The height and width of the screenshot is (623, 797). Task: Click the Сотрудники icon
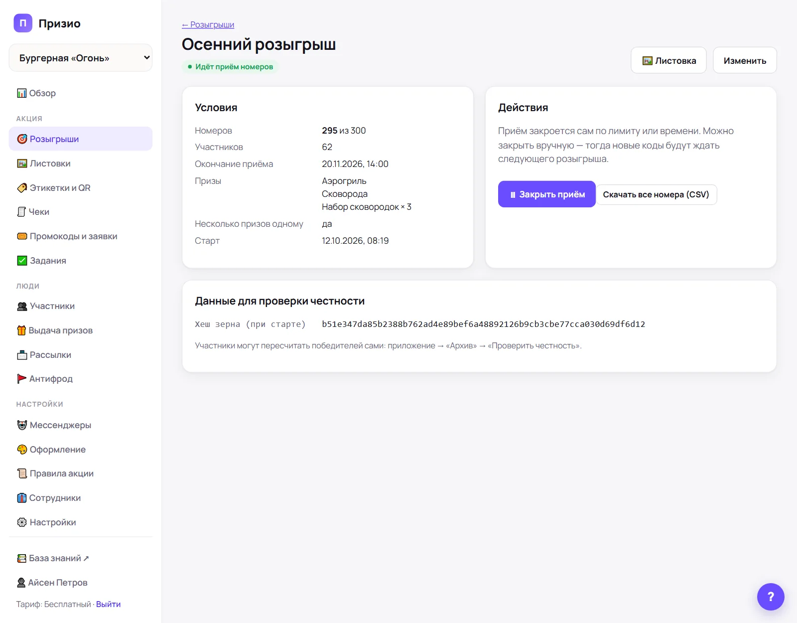[22, 498]
